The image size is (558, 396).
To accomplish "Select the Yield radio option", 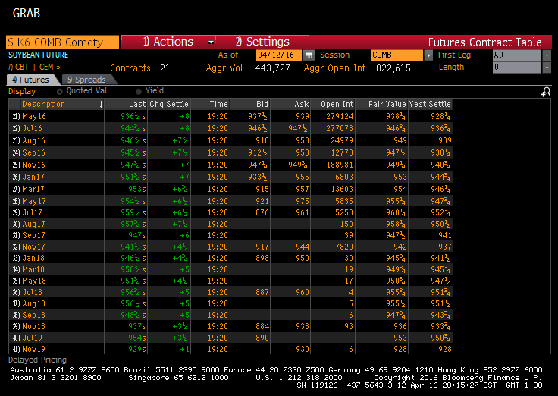I will tap(139, 92).
